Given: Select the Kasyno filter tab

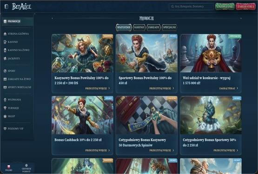Looking at the screenshot, I should [x=139, y=27].
